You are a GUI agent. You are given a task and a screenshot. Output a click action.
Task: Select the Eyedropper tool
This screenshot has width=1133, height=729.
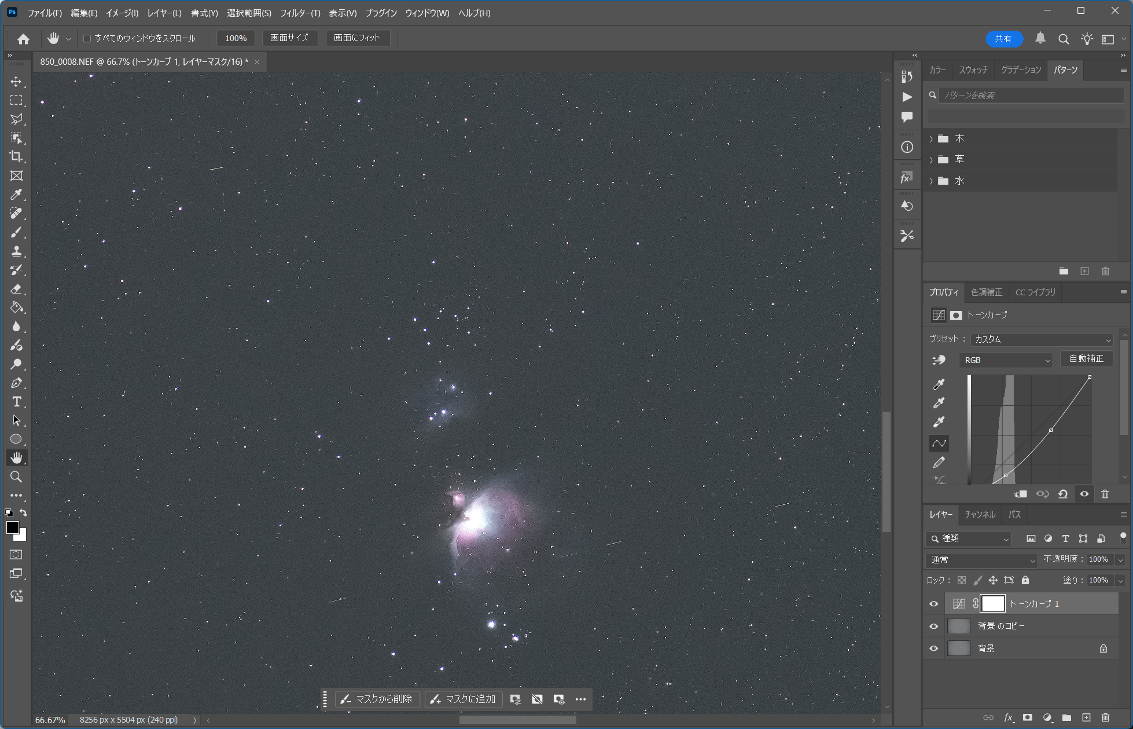point(16,195)
